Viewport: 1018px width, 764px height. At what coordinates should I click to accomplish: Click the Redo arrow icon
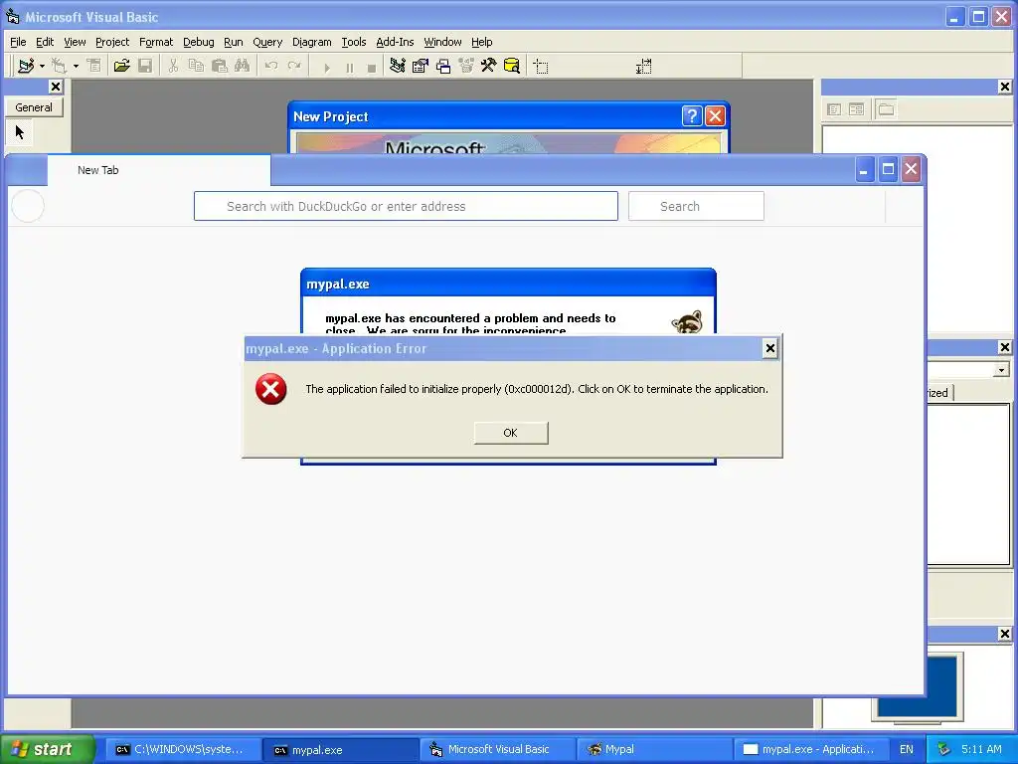(294, 67)
